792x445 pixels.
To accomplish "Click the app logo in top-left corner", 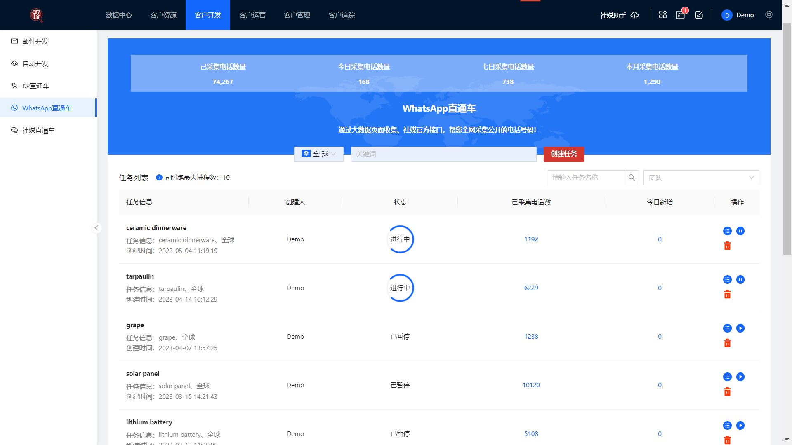I will (x=36, y=15).
